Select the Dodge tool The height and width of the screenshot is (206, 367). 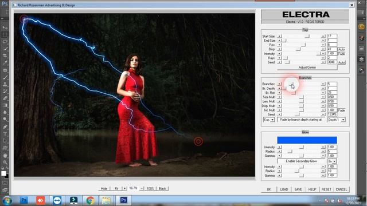pos(5,120)
